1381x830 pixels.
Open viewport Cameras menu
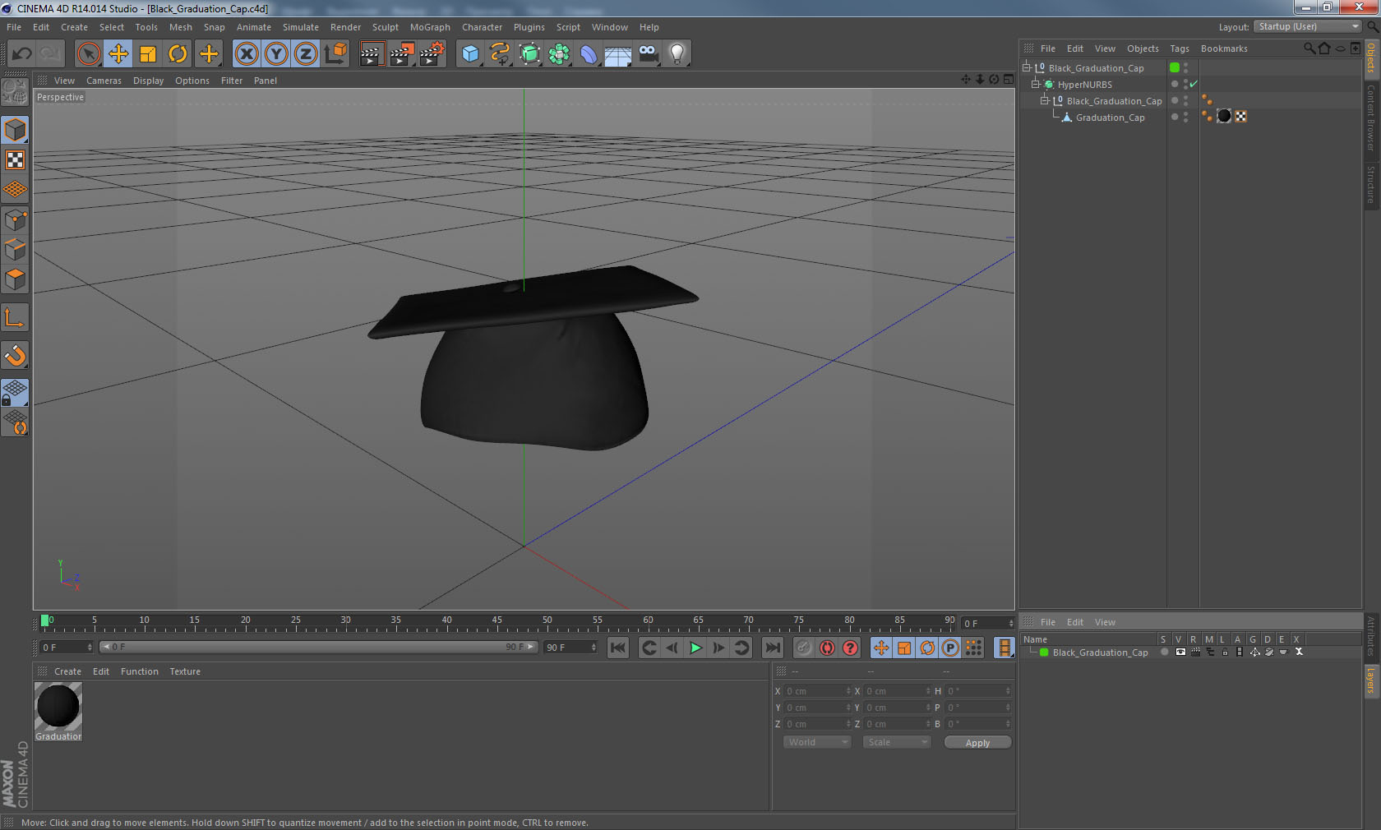tap(104, 81)
